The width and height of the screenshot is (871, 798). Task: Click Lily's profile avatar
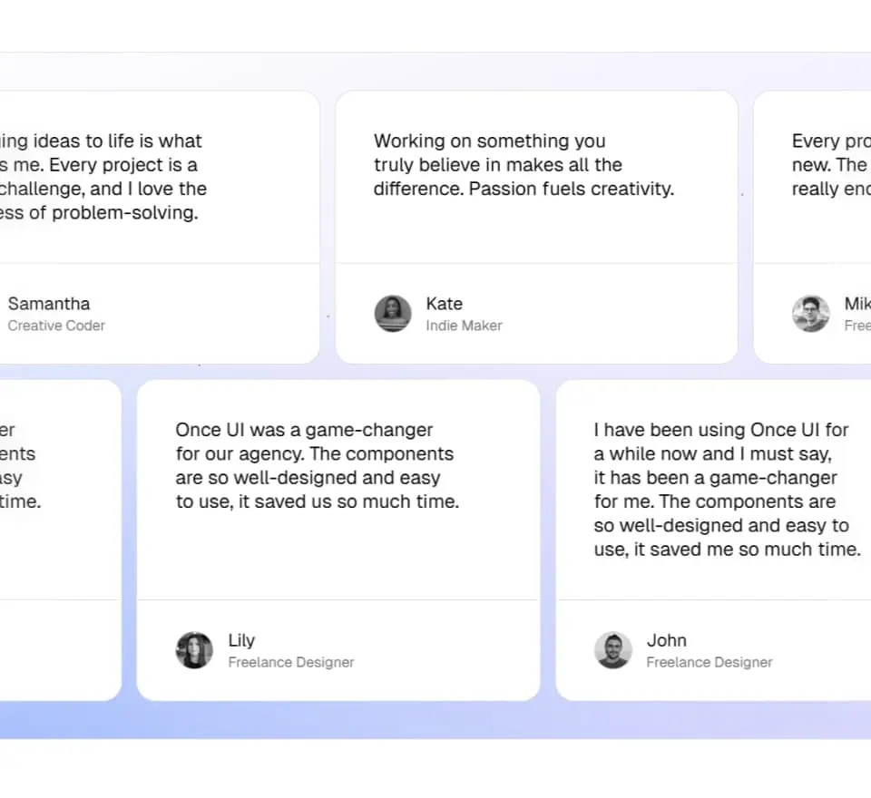tap(194, 650)
